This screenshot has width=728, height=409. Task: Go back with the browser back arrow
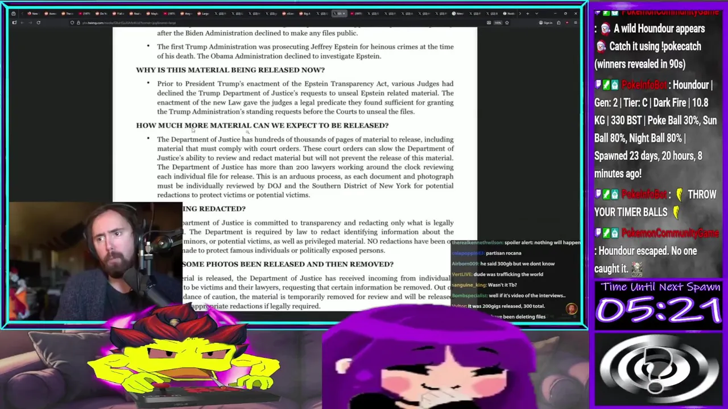pyautogui.click(x=22, y=23)
